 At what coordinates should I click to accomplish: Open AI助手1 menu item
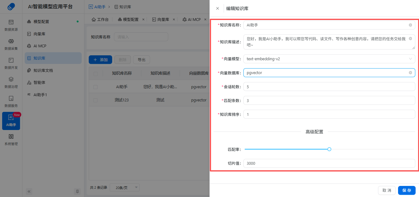click(x=53, y=95)
